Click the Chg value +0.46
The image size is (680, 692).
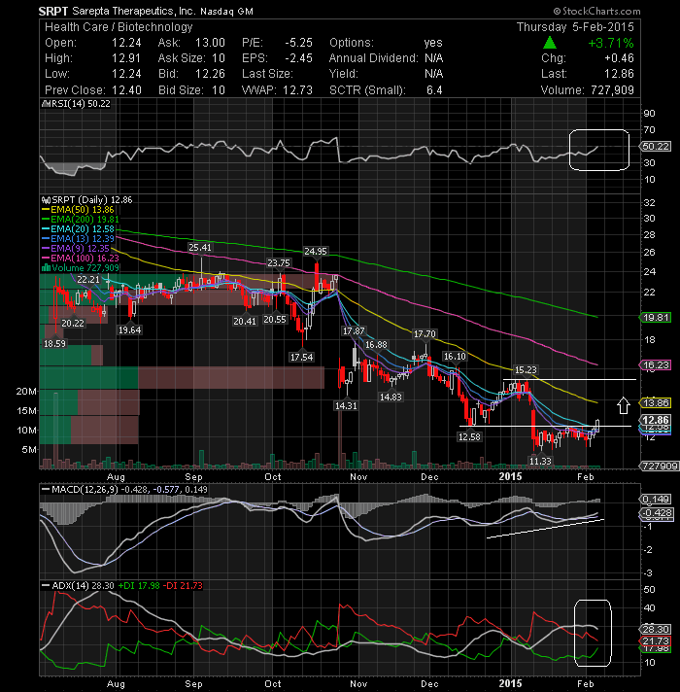coord(619,58)
